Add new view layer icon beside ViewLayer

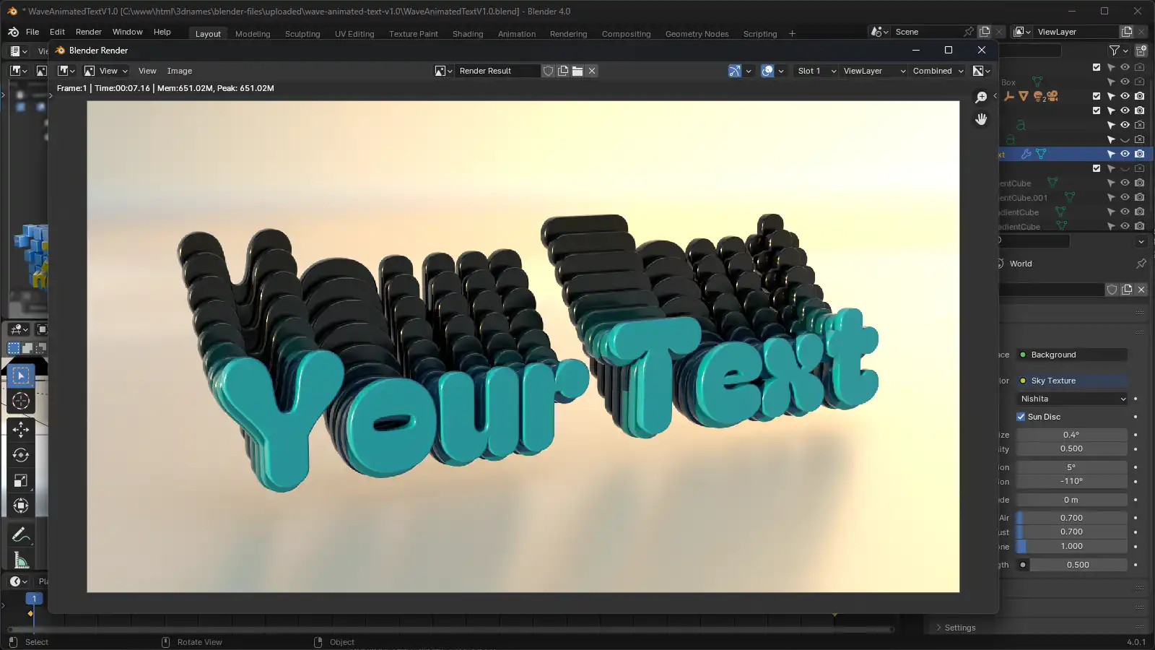1127,32
